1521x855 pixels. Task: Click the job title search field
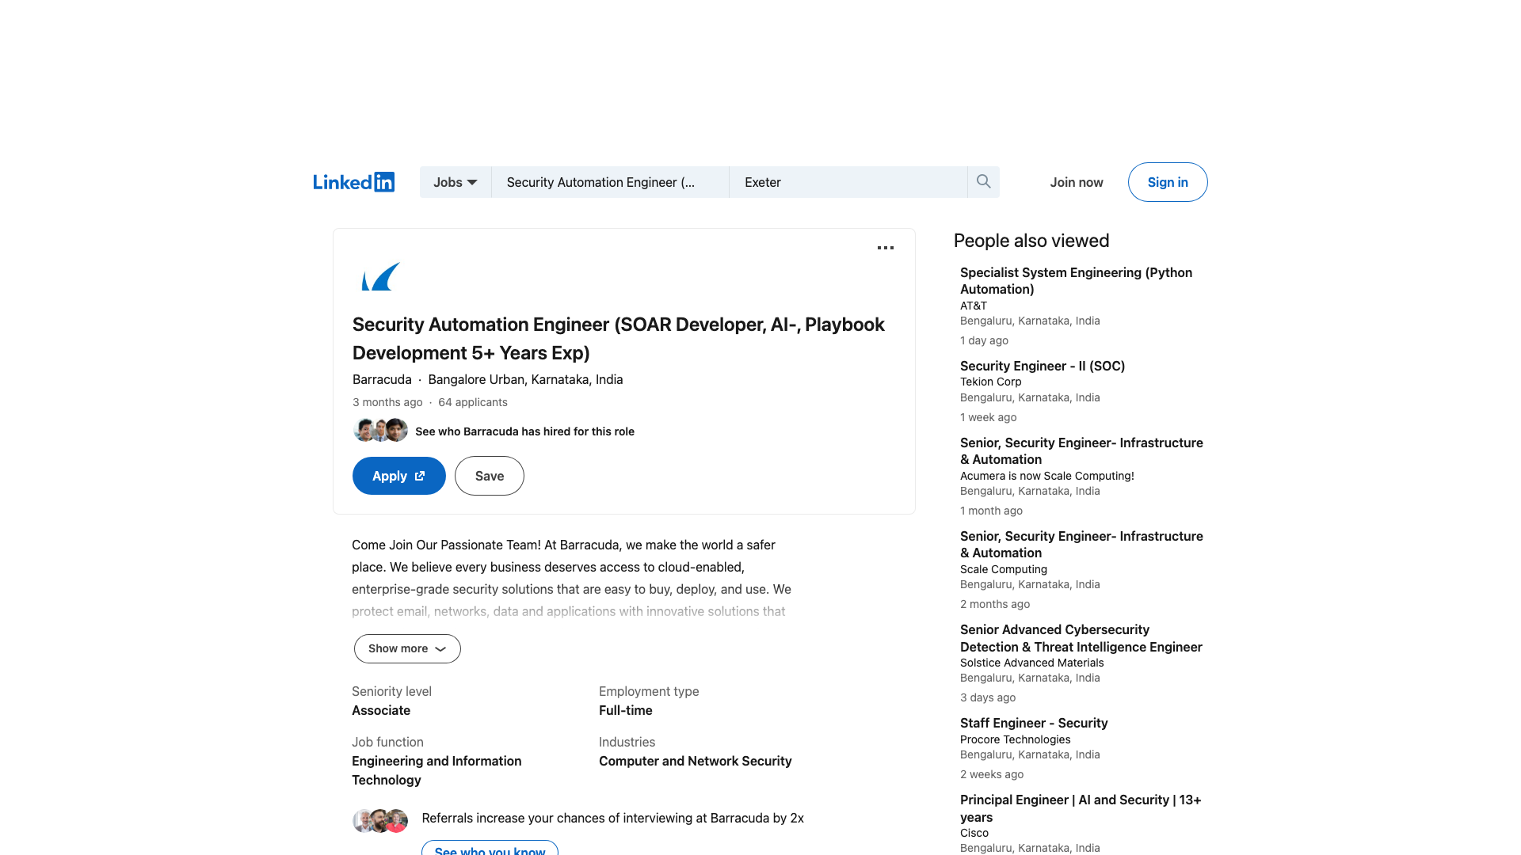pyautogui.click(x=610, y=182)
